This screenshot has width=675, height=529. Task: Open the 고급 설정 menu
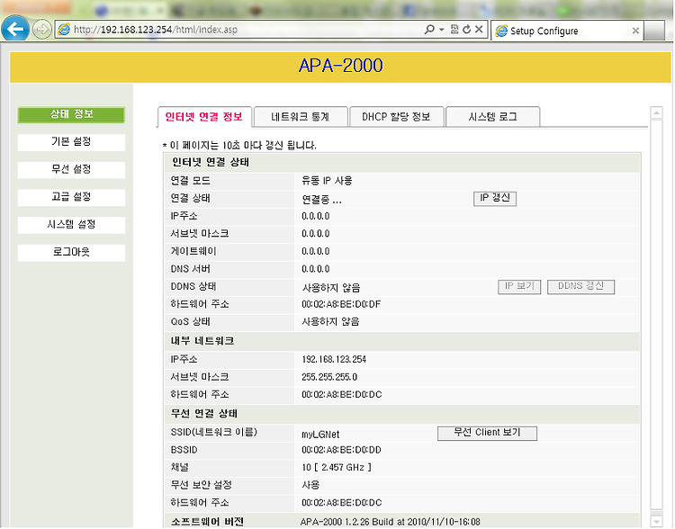coord(71,197)
